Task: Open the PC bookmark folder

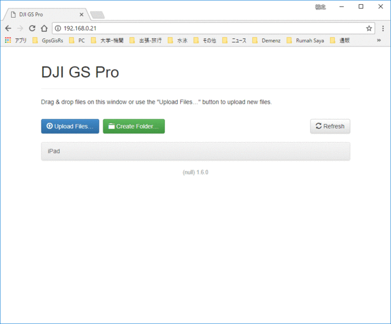Action: click(77, 40)
